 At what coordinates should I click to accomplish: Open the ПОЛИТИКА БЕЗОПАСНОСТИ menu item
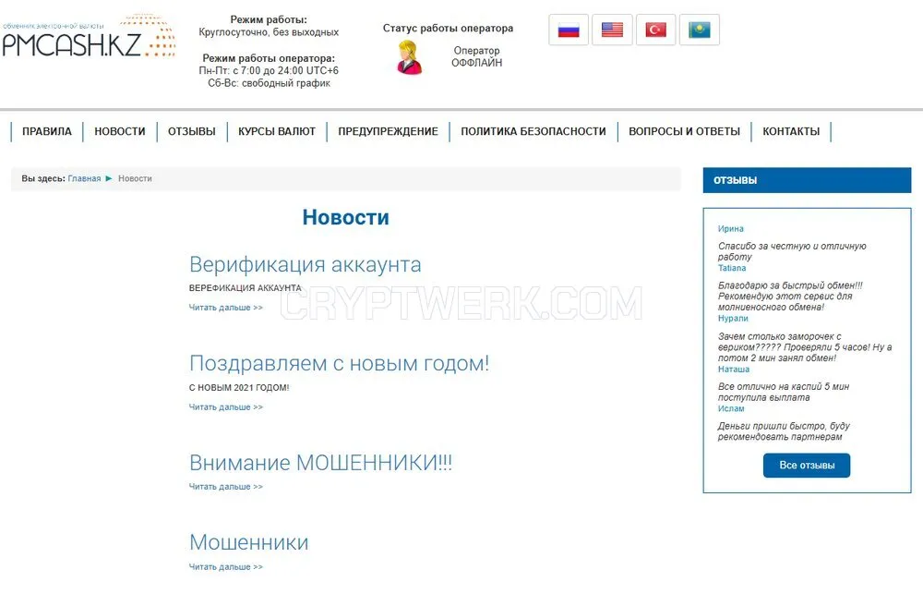click(533, 131)
